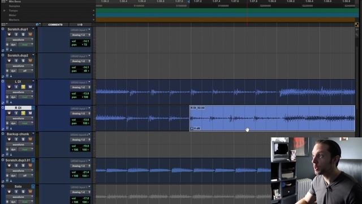Enable input monitoring on track named Solo
Viewport: 362px width, 204px height.
tap(16, 192)
